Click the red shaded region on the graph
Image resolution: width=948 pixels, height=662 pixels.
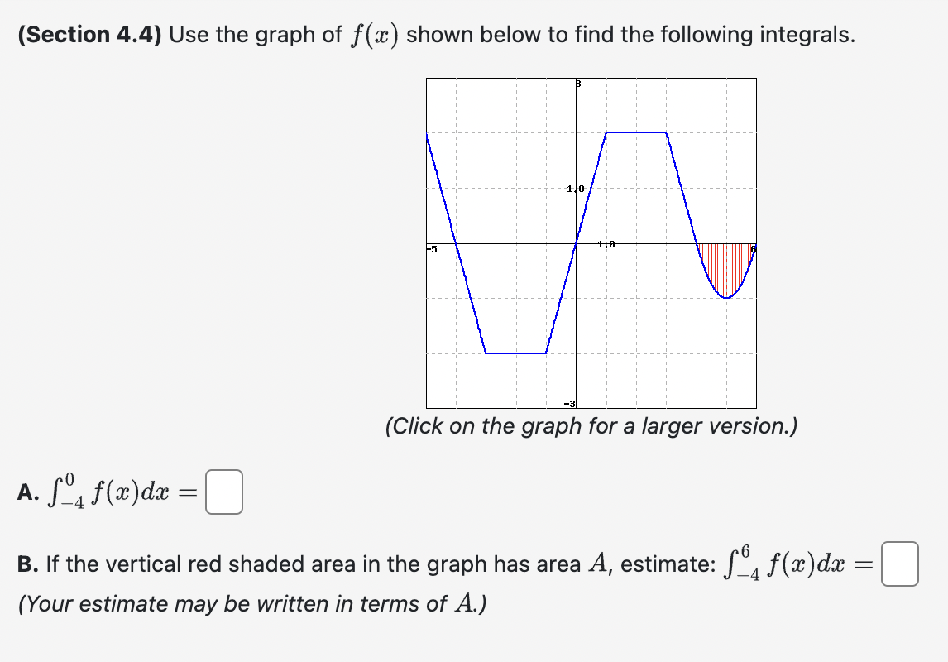(726, 265)
